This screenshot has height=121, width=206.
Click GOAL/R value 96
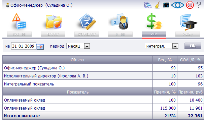(x=200, y=84)
